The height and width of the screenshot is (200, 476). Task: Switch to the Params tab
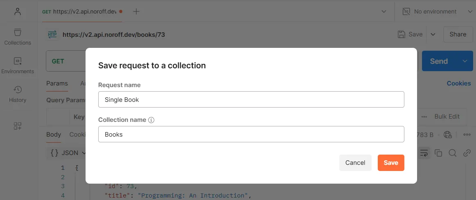(57, 83)
